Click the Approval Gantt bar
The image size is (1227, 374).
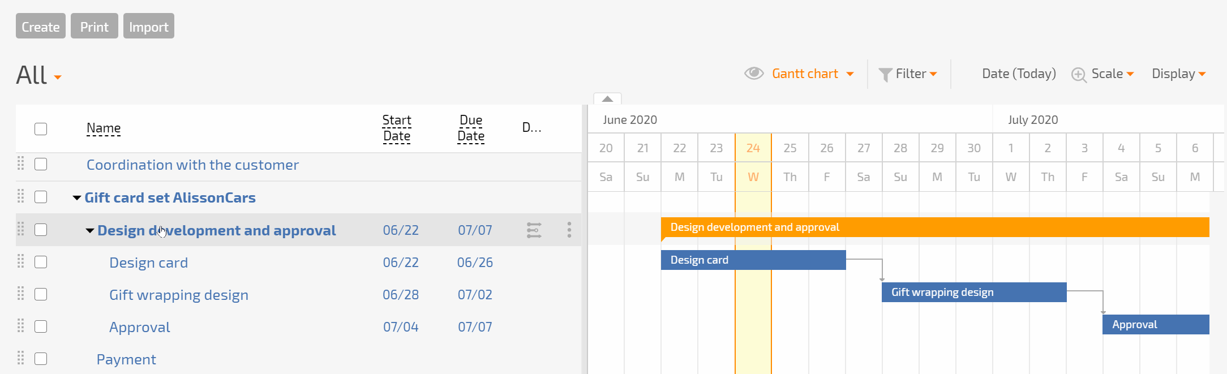pos(1156,324)
